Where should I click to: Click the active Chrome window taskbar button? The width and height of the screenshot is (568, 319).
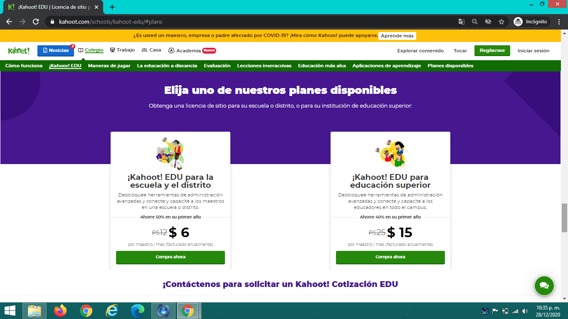(x=188, y=311)
